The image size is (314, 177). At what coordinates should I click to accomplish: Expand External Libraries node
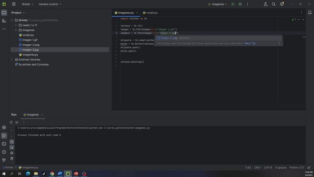[x=12, y=59]
